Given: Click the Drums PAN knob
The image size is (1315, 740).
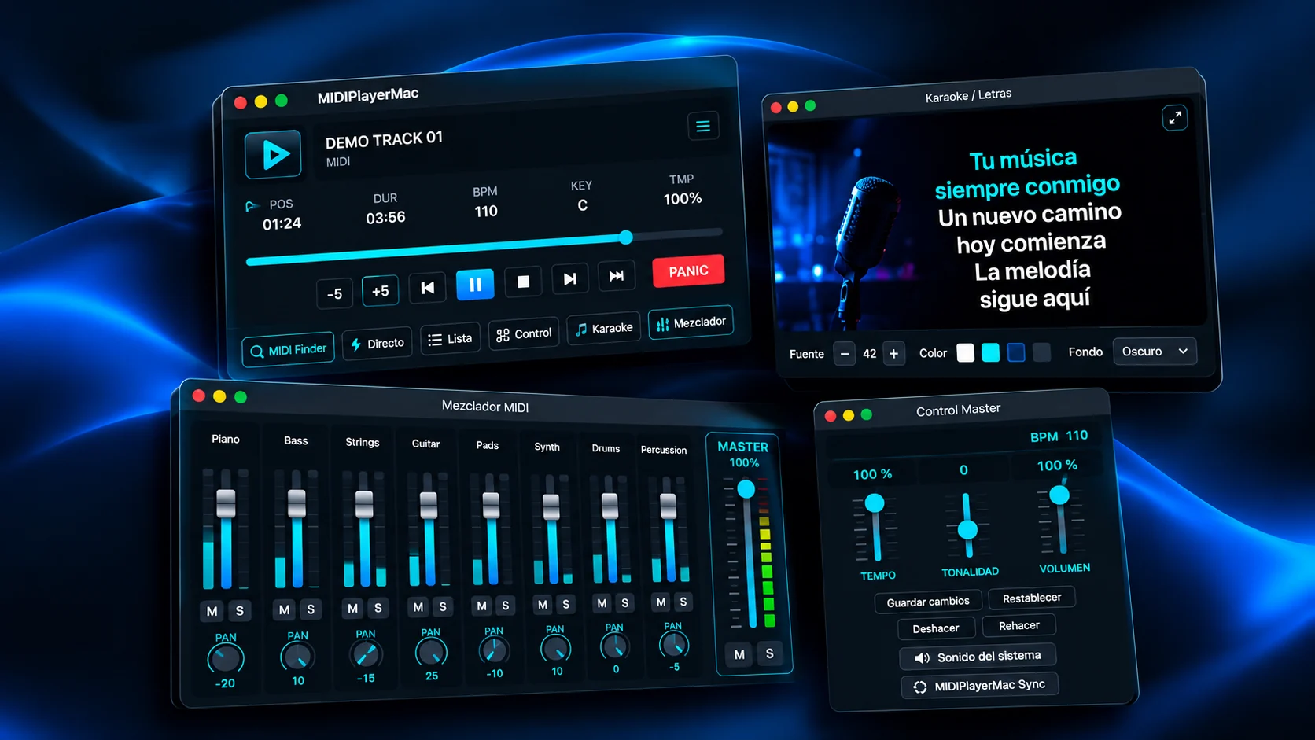Looking at the screenshot, I should pyautogui.click(x=614, y=646).
